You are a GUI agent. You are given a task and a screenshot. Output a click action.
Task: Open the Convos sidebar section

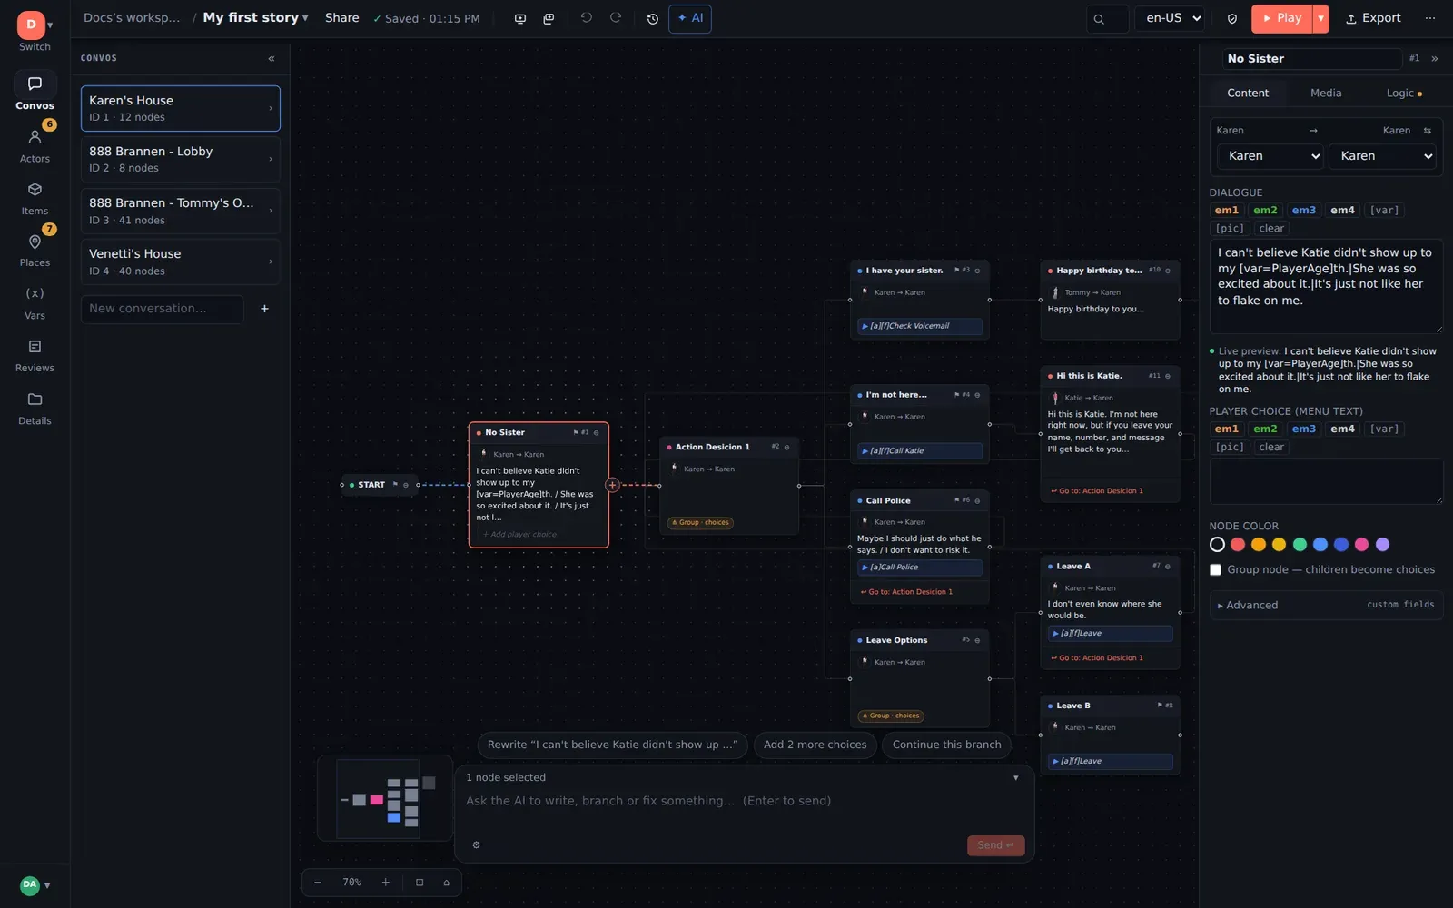pyautogui.click(x=35, y=92)
